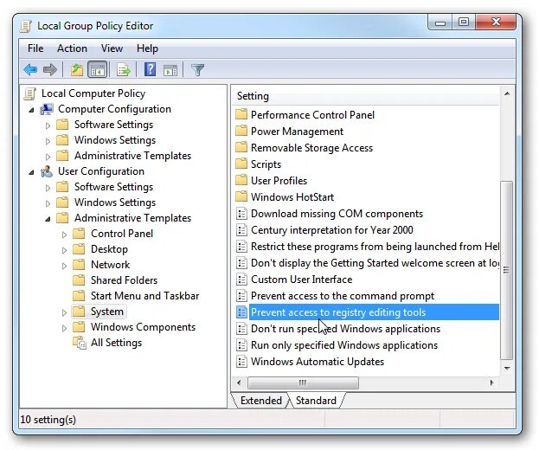Select the System folder in the tree

pos(107,312)
